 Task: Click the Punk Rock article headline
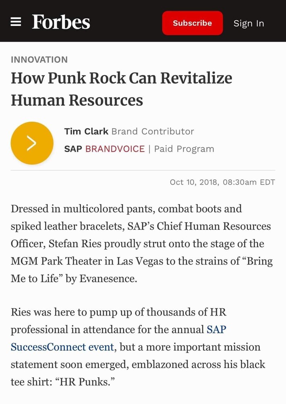121,89
